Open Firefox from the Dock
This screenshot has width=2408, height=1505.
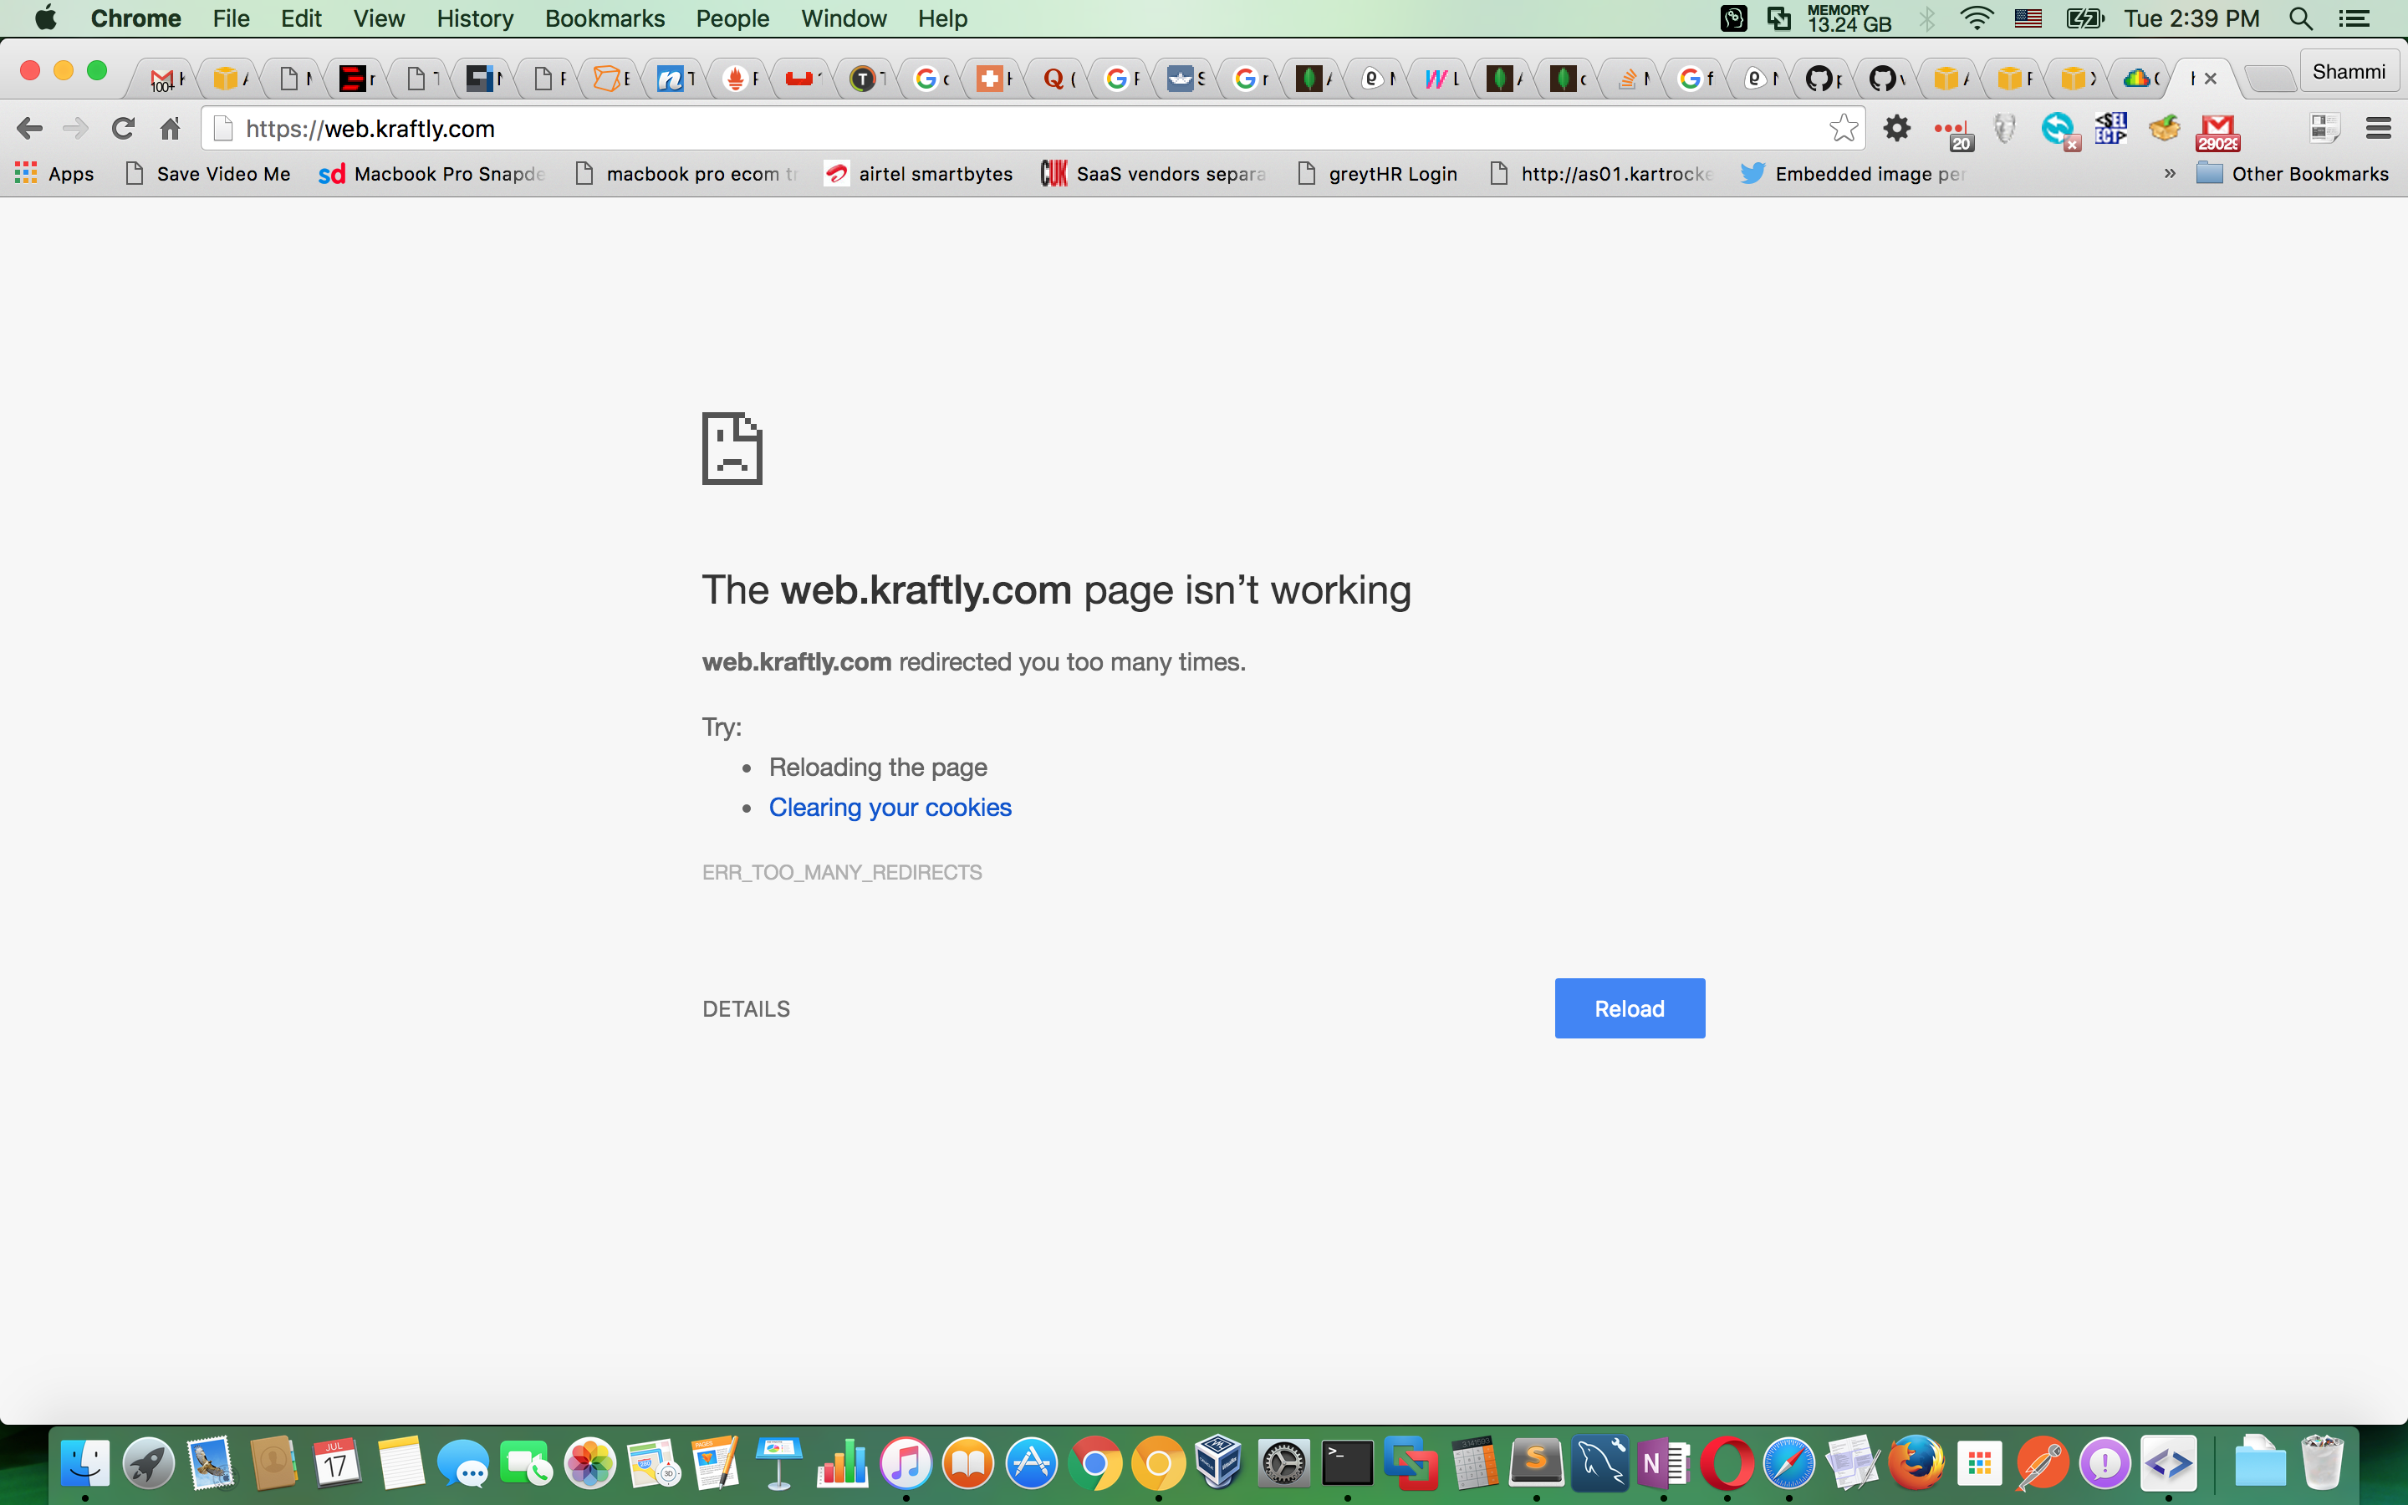click(x=1916, y=1463)
